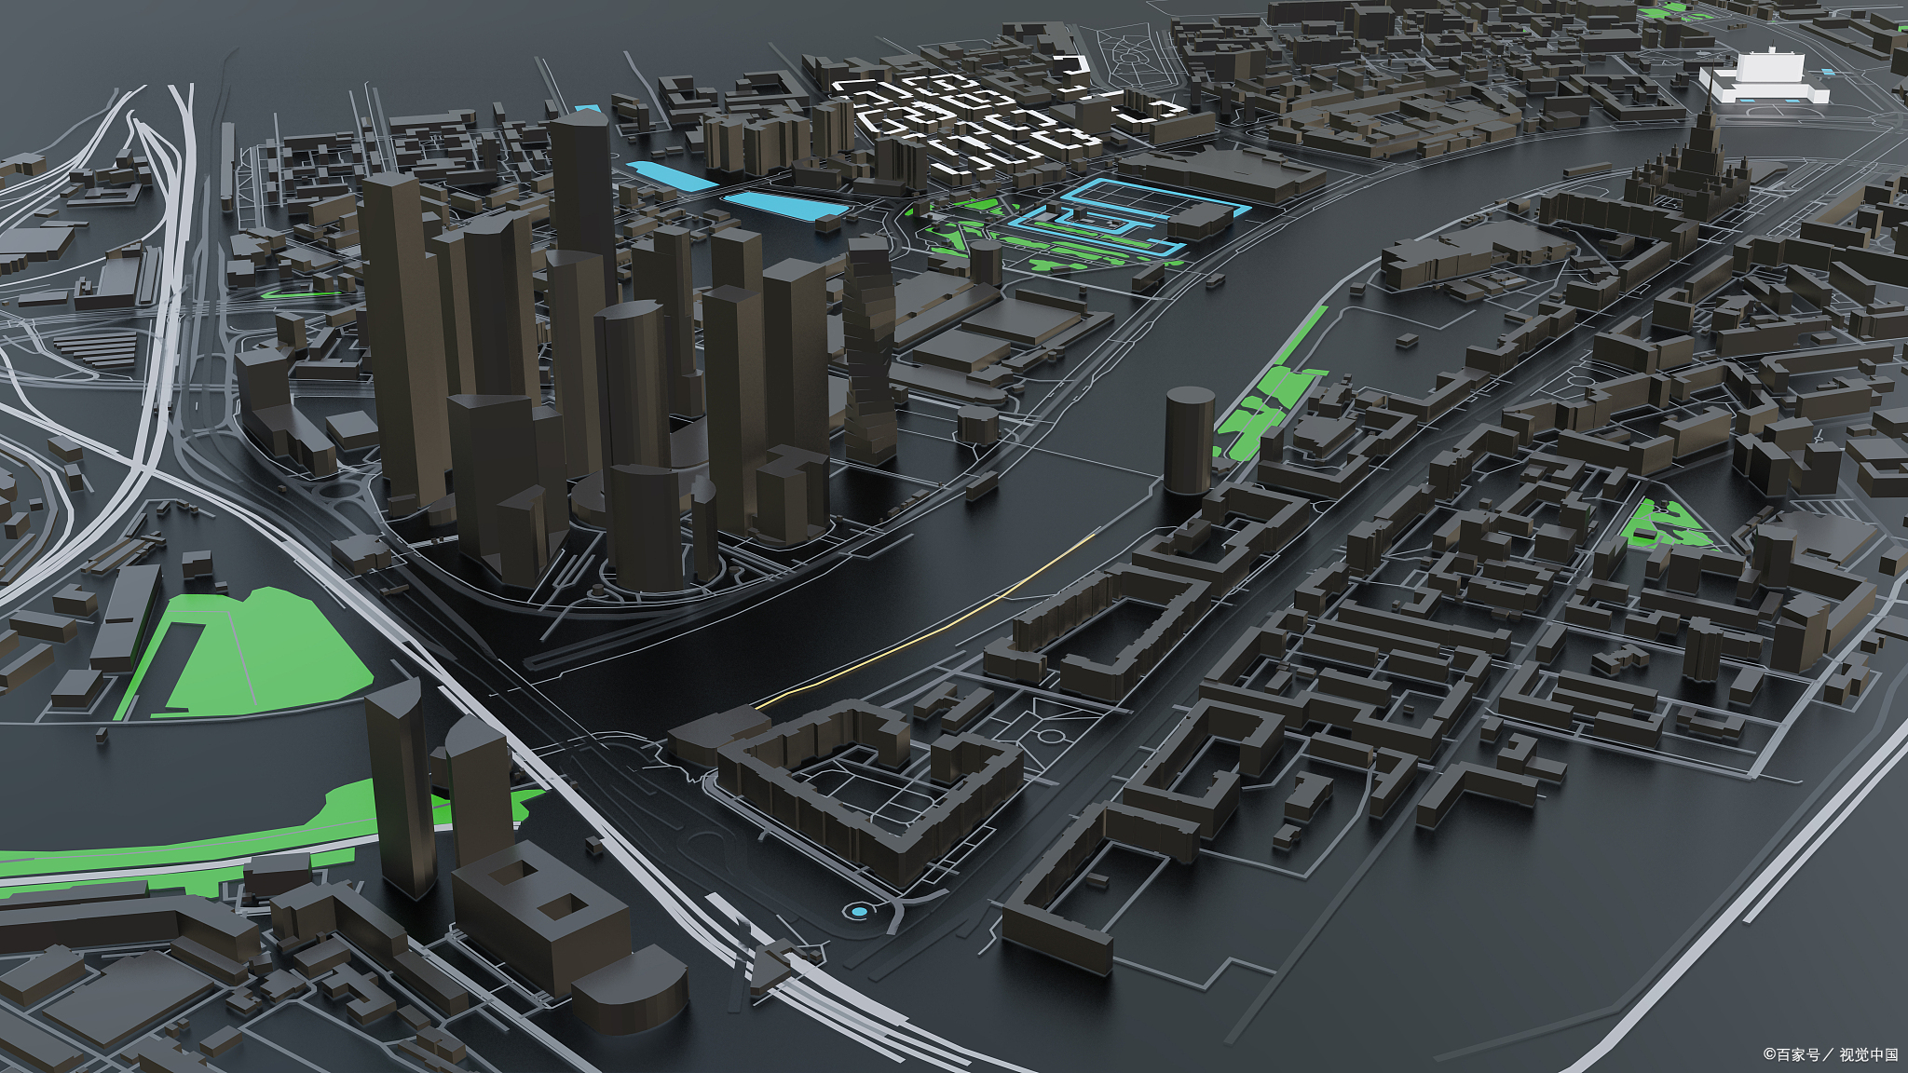This screenshot has height=1073, width=1908.
Task: Click the cylindrical tower on the riverbank
Action: click(x=1189, y=442)
